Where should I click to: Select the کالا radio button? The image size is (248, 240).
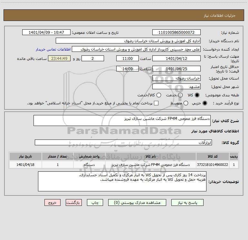tap(197, 95)
